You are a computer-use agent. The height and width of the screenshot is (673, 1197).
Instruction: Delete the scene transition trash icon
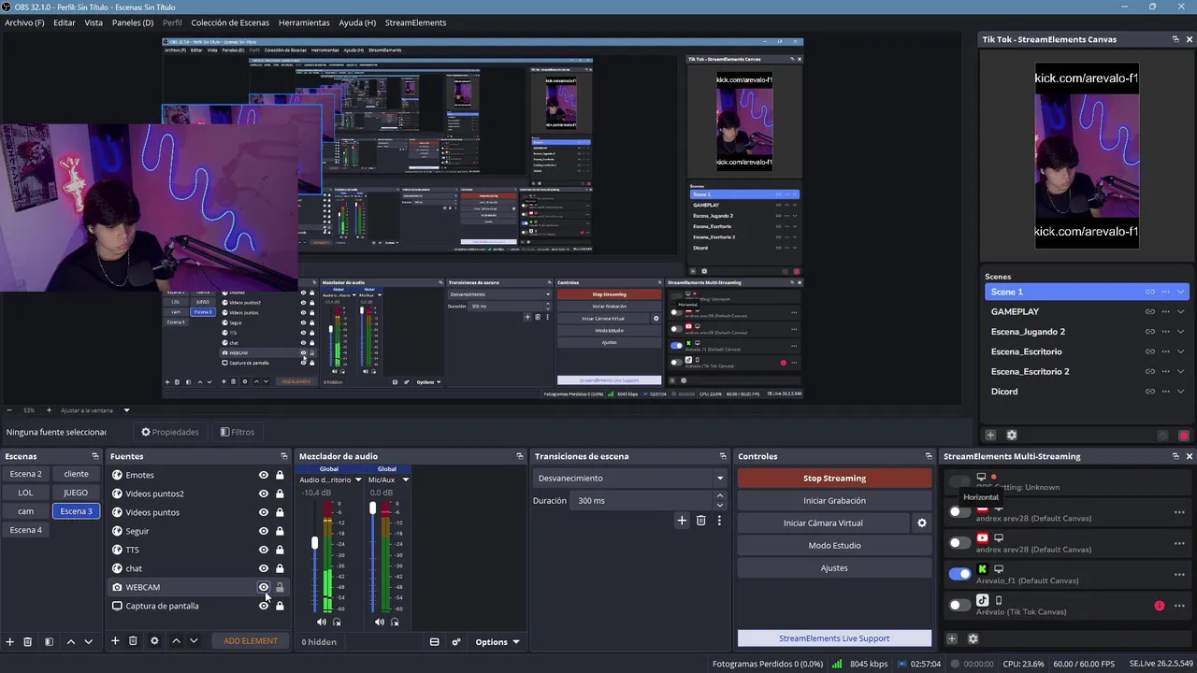click(x=700, y=521)
